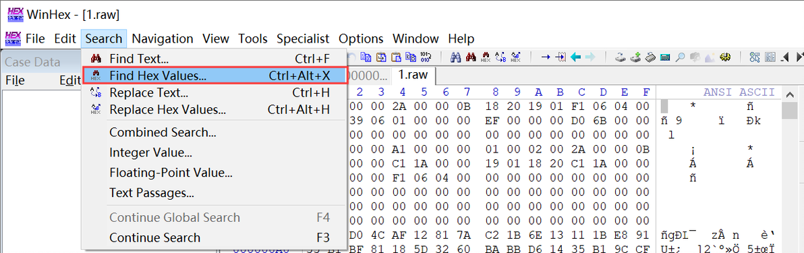Click the Replace Text toolbar icon
This screenshot has height=253, width=804.
[x=501, y=57]
